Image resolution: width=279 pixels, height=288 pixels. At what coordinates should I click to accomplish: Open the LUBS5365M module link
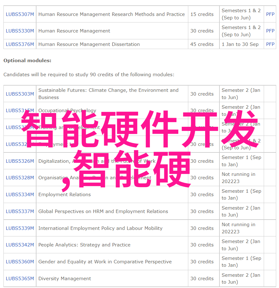click(x=20, y=278)
